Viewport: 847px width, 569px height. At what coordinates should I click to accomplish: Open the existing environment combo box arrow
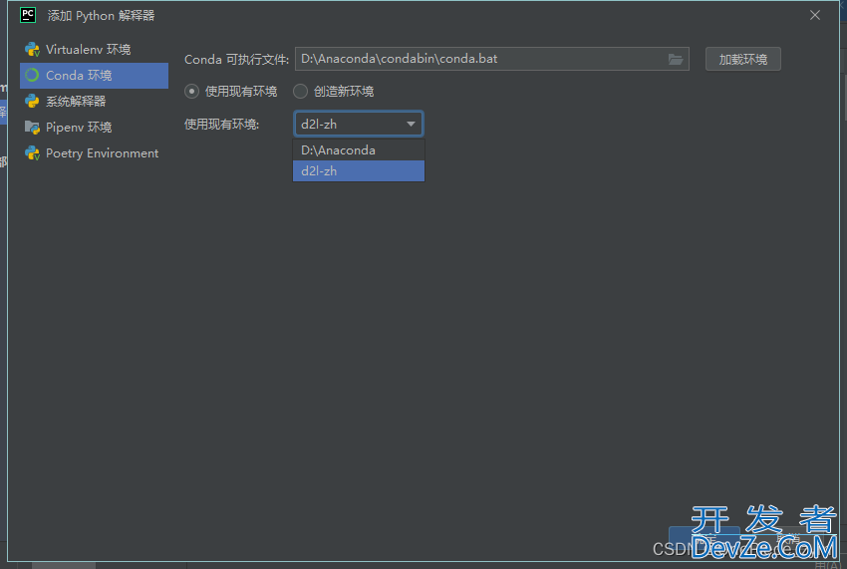click(x=411, y=125)
